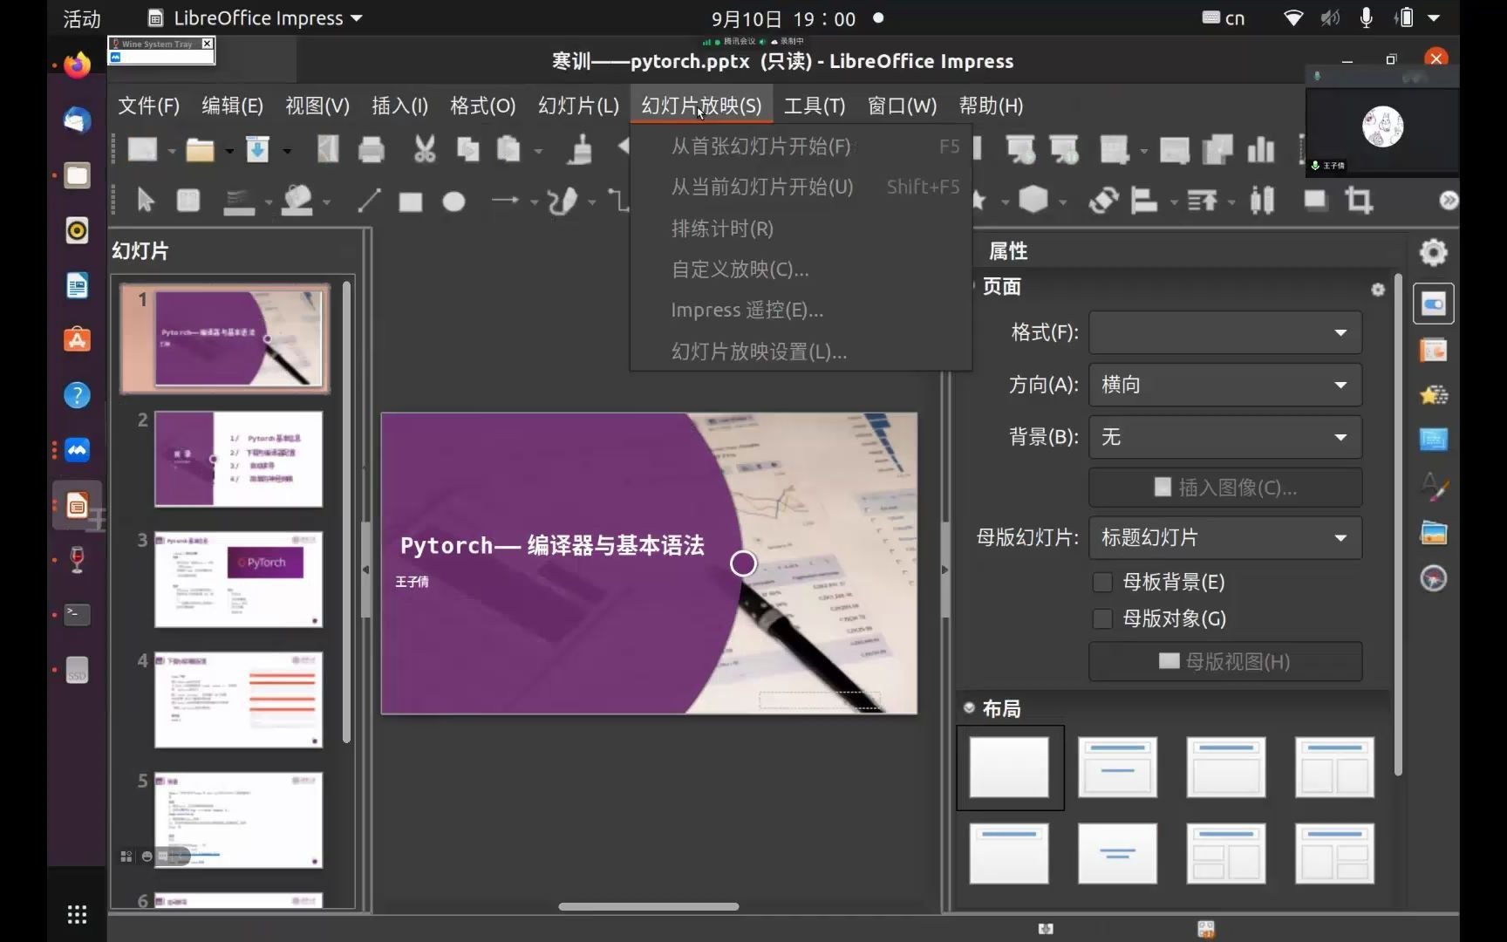Select slide 3 thumbnail with the PyTorch logo
The height and width of the screenshot is (942, 1507).
(x=238, y=579)
